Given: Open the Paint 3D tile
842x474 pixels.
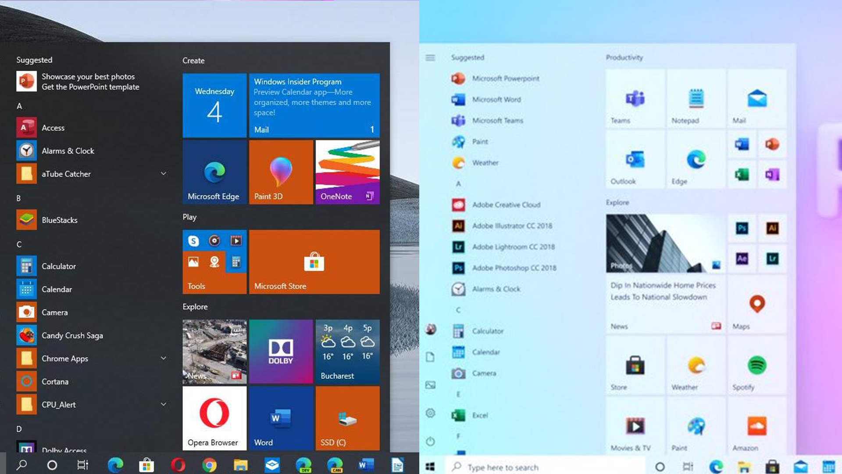Looking at the screenshot, I should (x=281, y=172).
